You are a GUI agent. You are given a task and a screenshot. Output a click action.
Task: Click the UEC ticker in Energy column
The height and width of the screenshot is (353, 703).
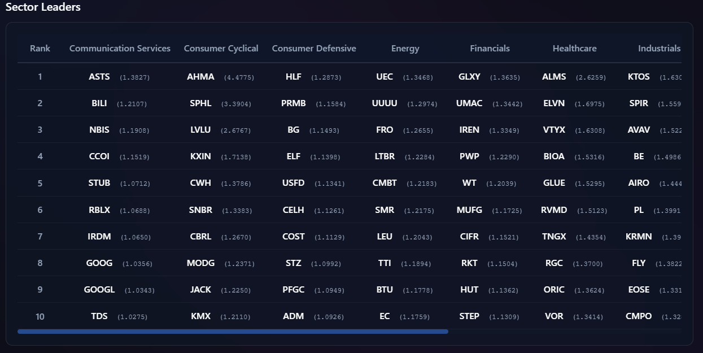[385, 77]
